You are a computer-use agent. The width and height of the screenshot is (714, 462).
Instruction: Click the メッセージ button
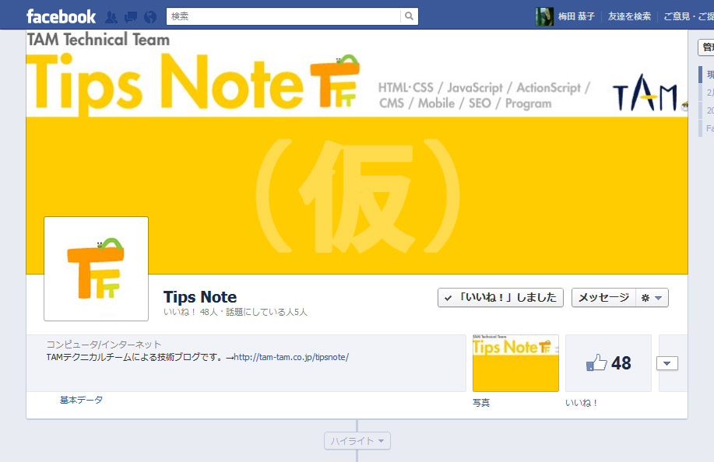tap(603, 298)
